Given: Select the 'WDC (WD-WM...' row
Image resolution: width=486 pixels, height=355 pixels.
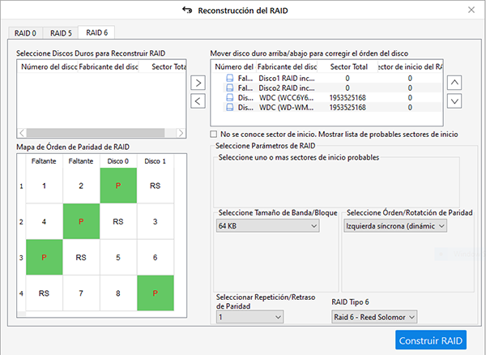Looking at the screenshot, I should pos(333,107).
